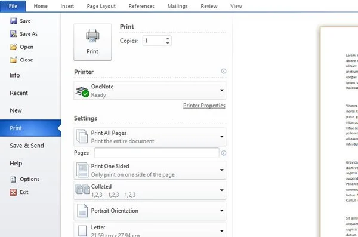
Task: Switch to the Home tab
Action: click(41, 6)
